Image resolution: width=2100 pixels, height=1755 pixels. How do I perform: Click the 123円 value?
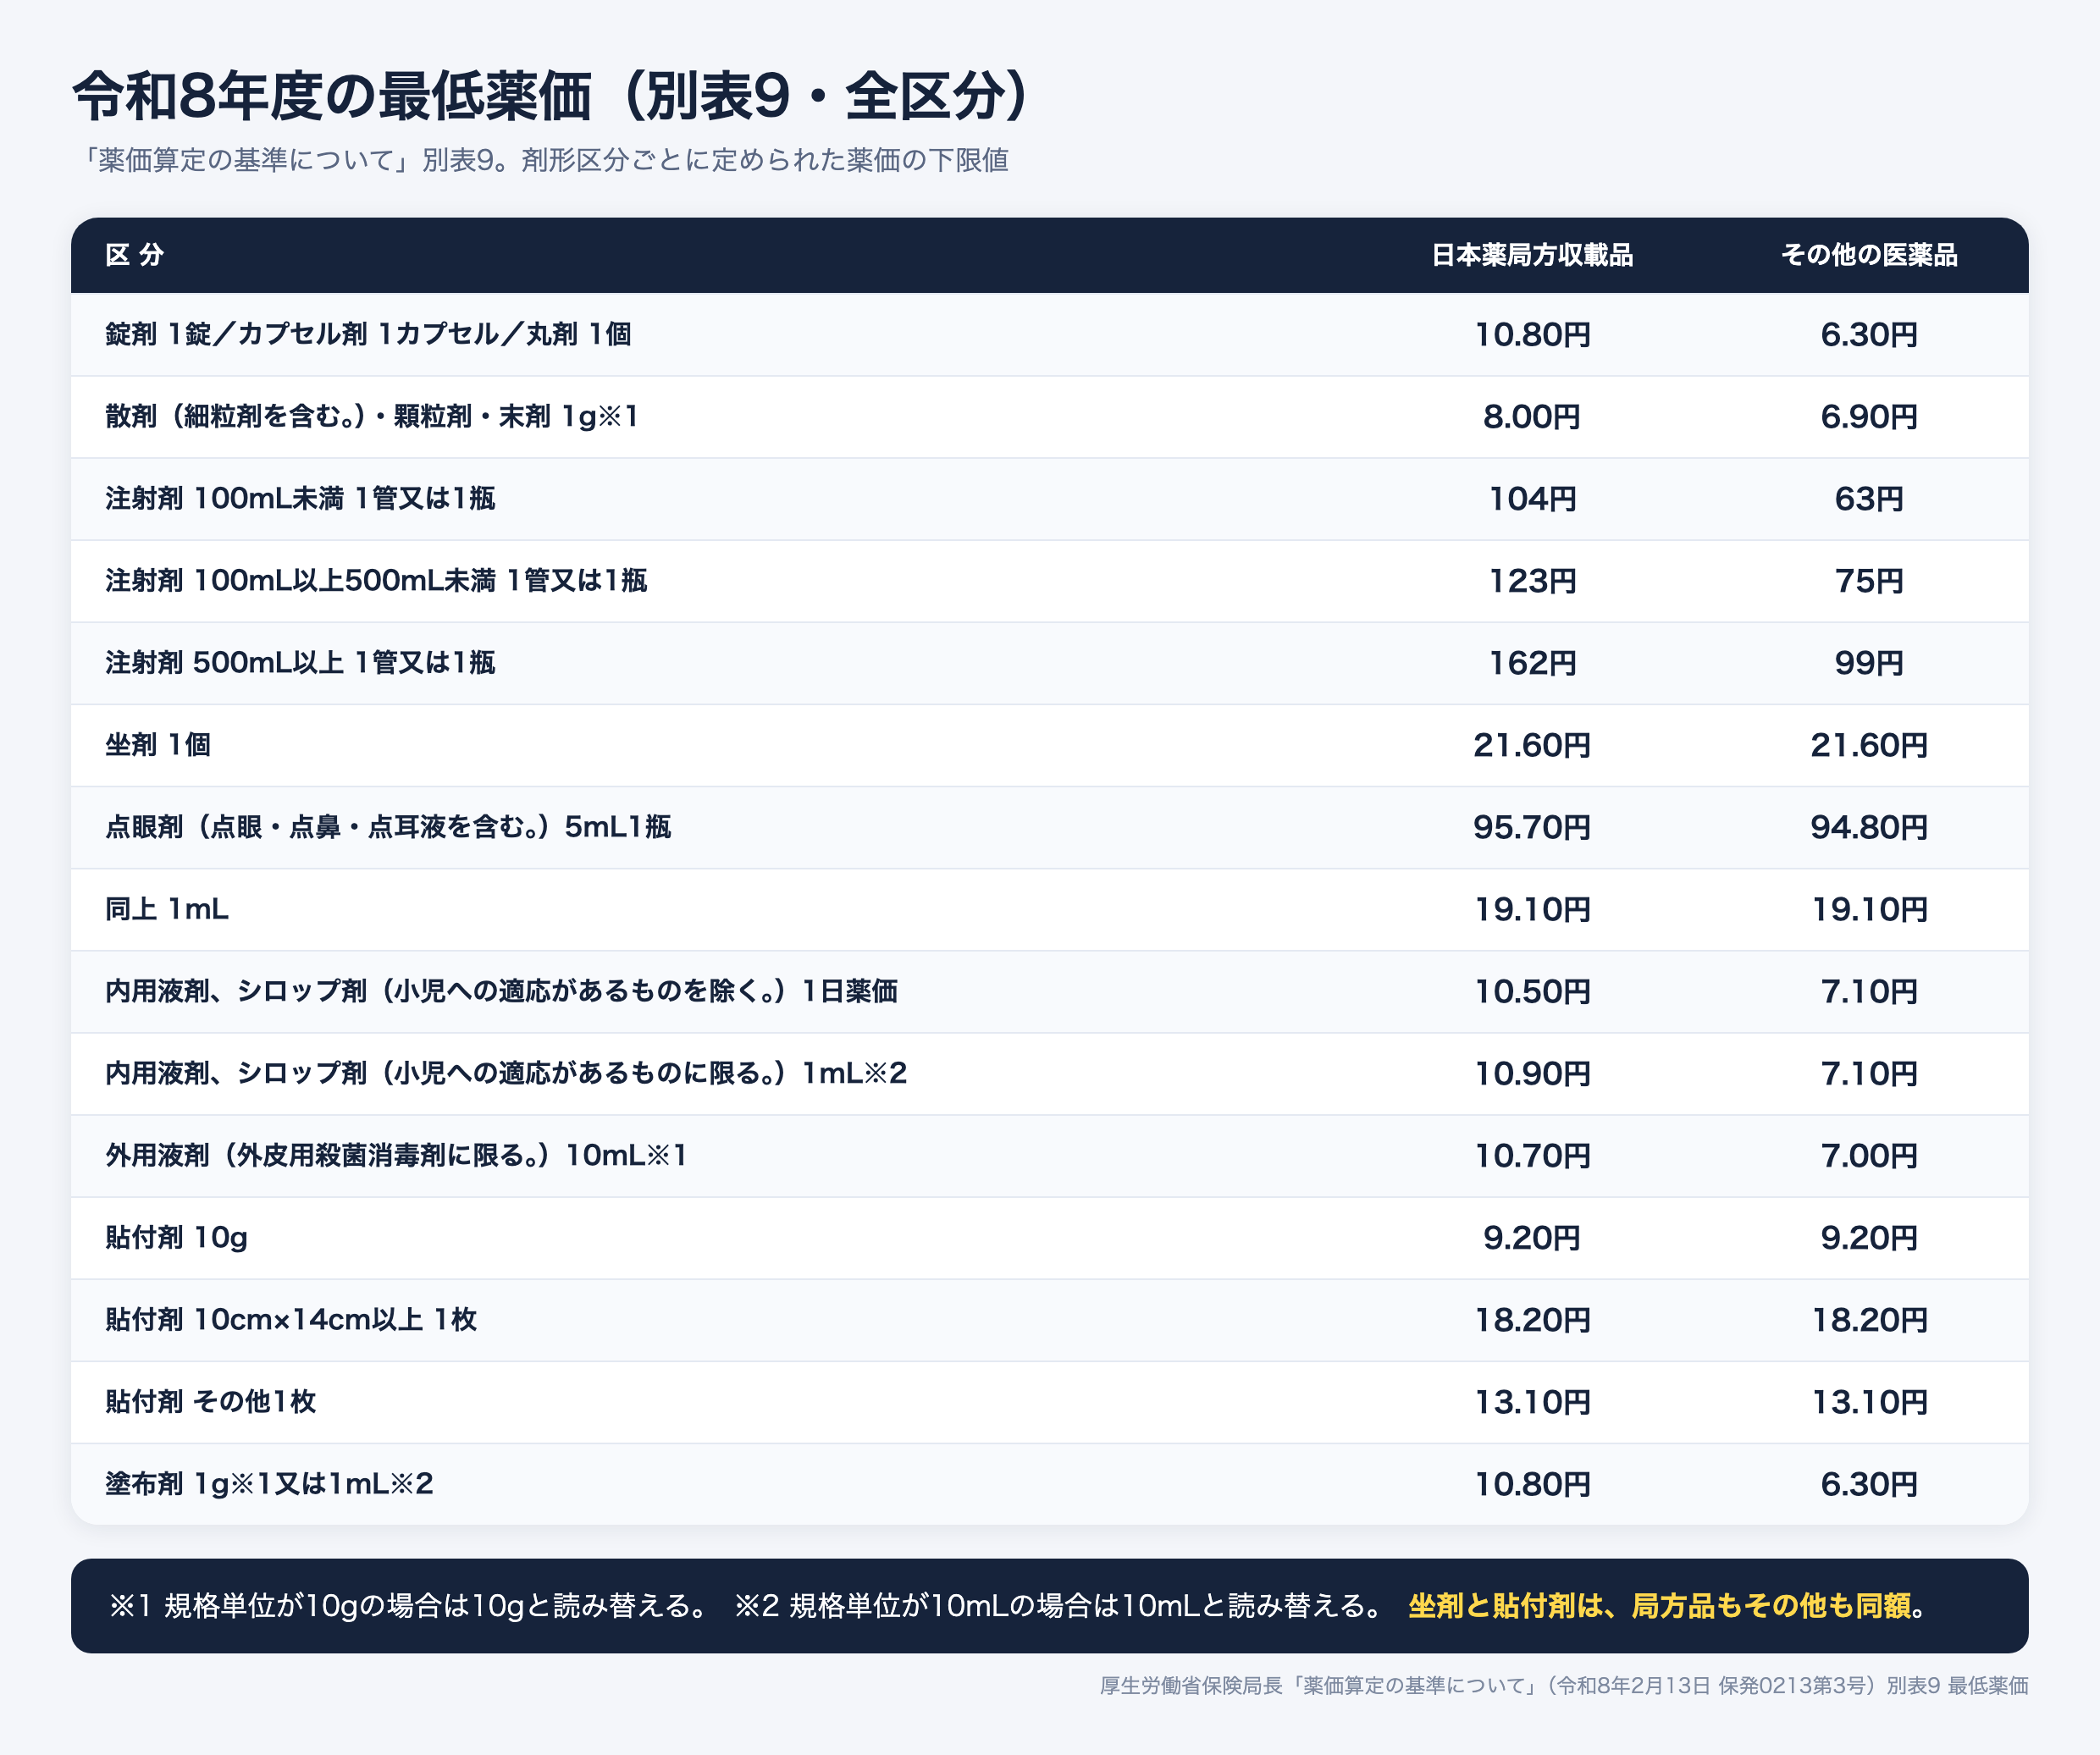pos(1532,580)
